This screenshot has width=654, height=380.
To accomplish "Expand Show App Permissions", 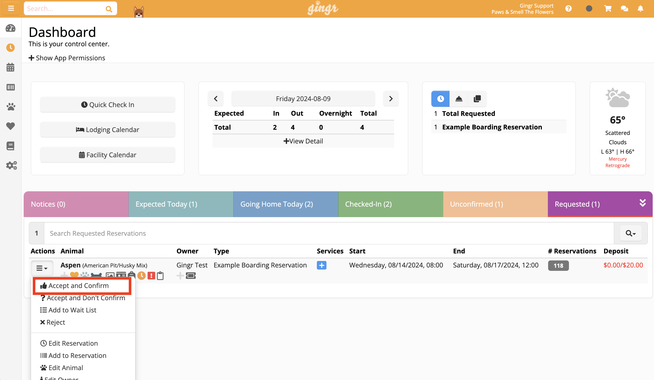I will pyautogui.click(x=67, y=58).
